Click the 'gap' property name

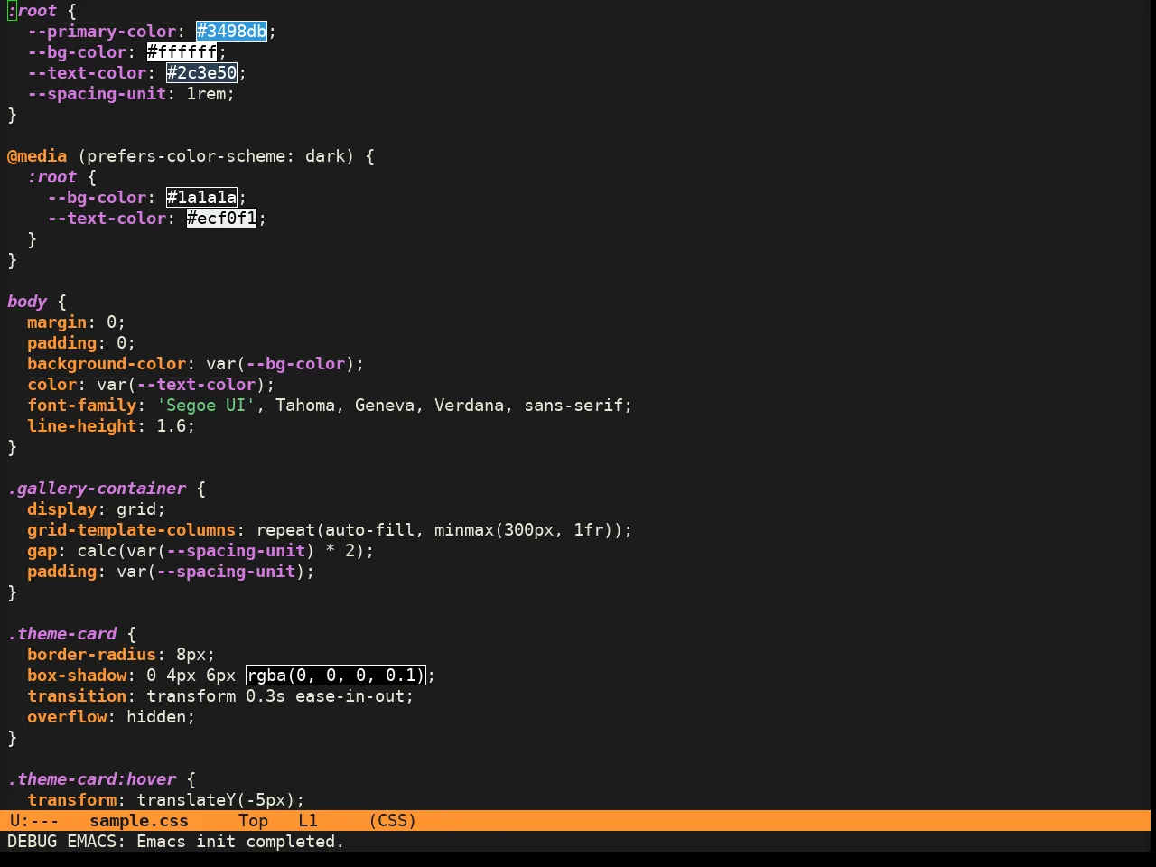42,551
